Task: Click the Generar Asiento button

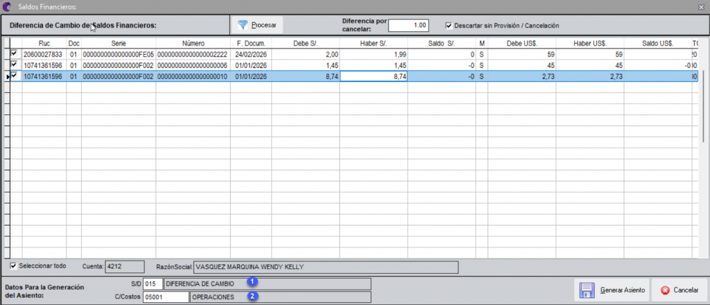Action: [612, 290]
